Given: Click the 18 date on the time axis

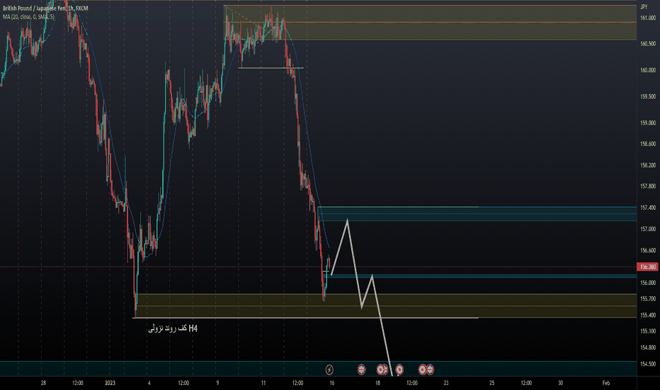Looking at the screenshot, I should tap(377, 383).
